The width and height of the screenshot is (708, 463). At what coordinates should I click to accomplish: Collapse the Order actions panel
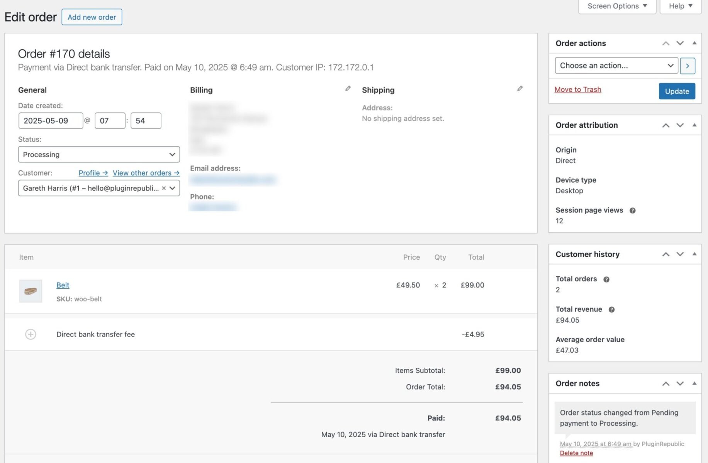point(695,43)
